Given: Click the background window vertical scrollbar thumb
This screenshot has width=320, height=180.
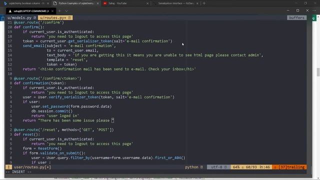Looking at the screenshot, I should click(x=318, y=72).
